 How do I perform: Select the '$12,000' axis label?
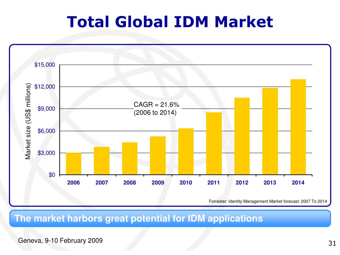pos(45,87)
